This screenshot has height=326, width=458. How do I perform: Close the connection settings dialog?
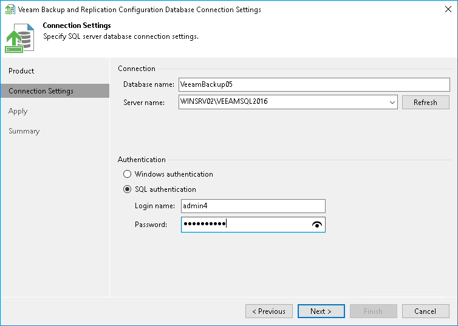tap(448, 9)
